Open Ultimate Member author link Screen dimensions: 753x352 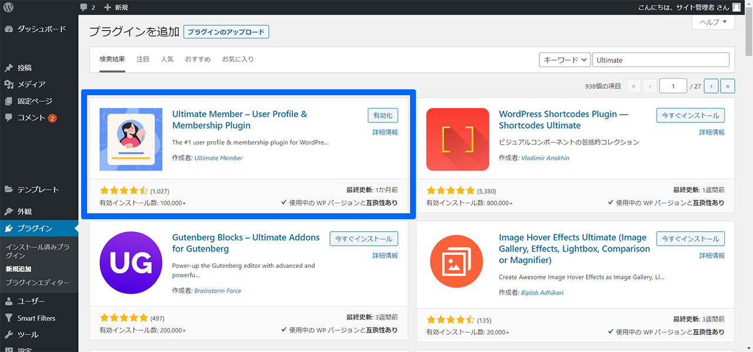(218, 158)
